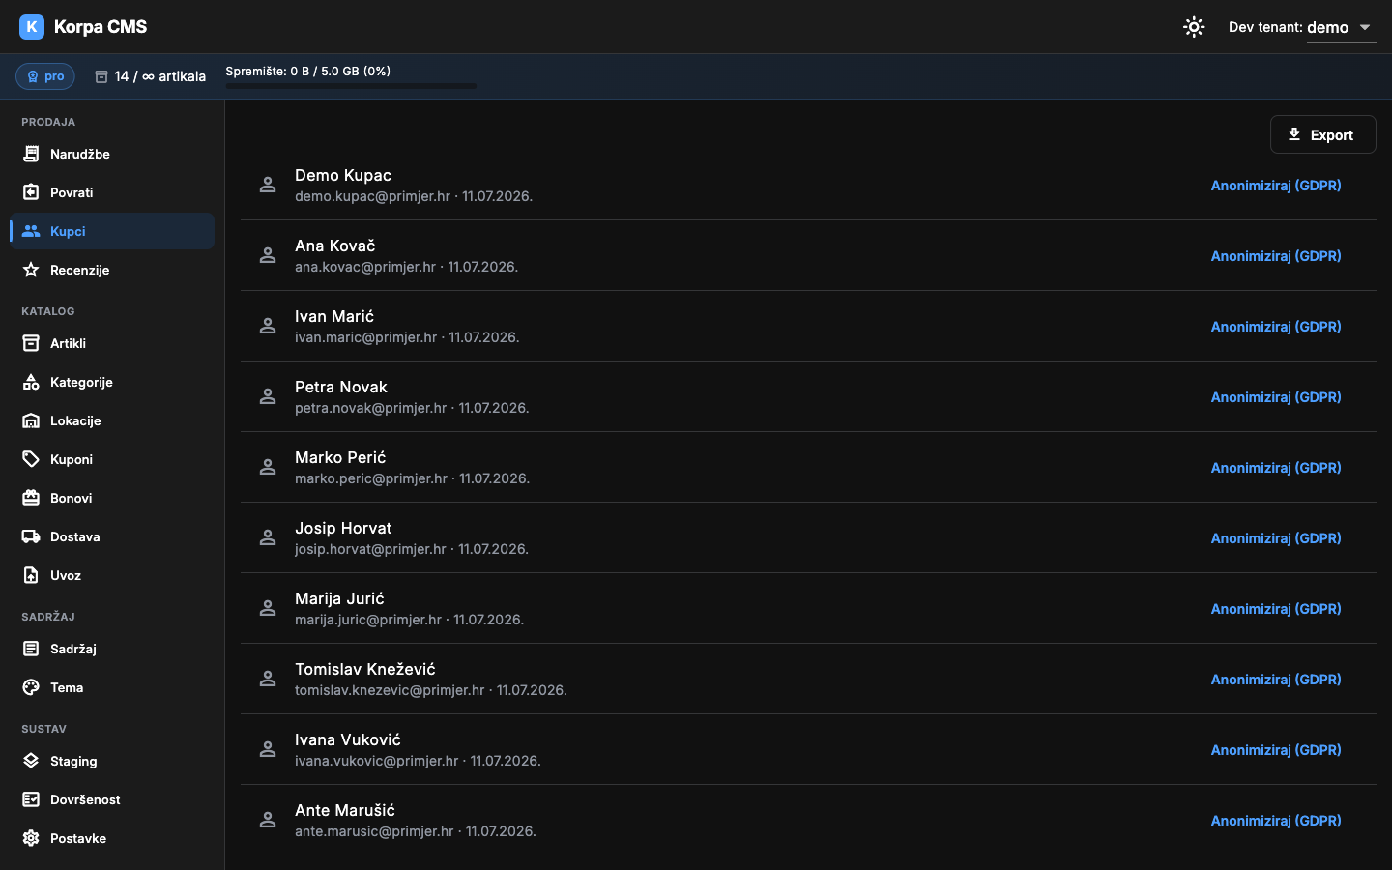Image resolution: width=1392 pixels, height=870 pixels.
Task: Click the Postavke gear icon
Action: point(31,838)
